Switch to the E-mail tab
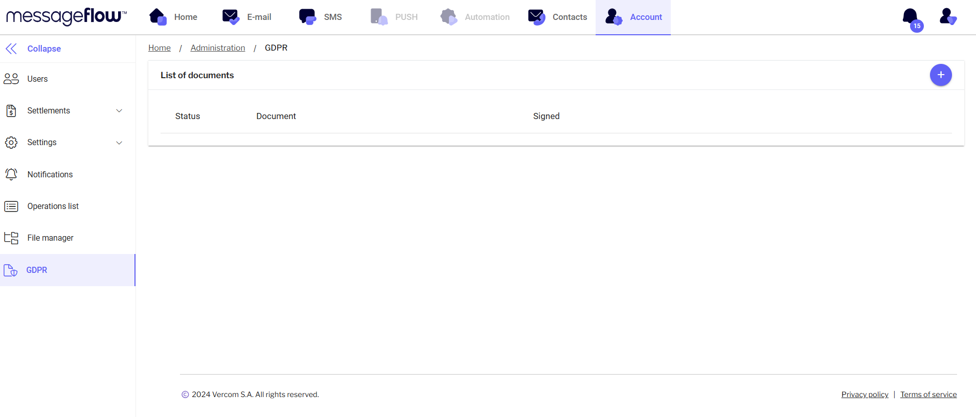This screenshot has width=976, height=417. click(x=247, y=17)
